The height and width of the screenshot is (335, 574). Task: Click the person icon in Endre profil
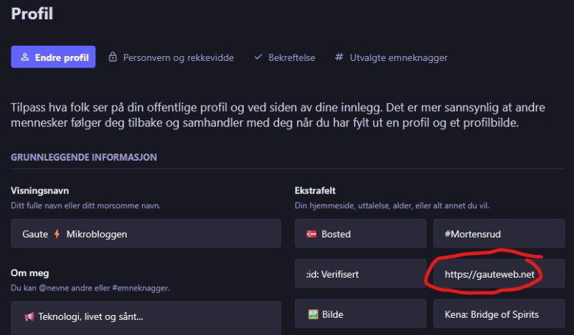coord(24,57)
